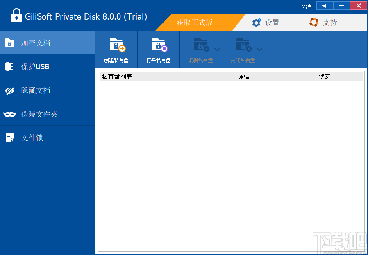Click the 设置 gear icon
The height and width of the screenshot is (255, 368).
point(257,22)
